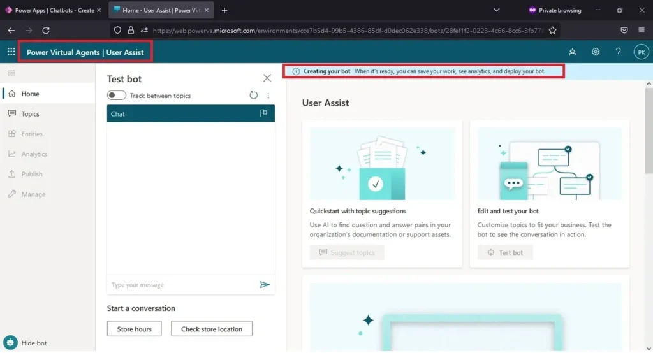The height and width of the screenshot is (353, 653).
Task: Click the Test bot button on card
Action: [505, 252]
